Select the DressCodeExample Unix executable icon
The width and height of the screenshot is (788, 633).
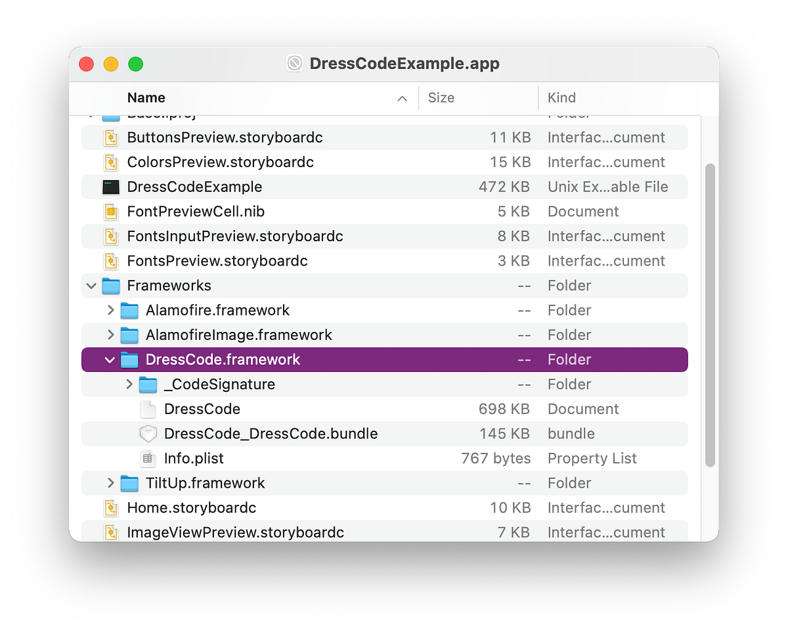[111, 187]
